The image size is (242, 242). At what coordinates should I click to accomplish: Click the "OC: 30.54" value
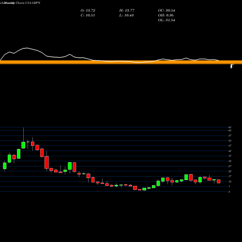pos(166,11)
